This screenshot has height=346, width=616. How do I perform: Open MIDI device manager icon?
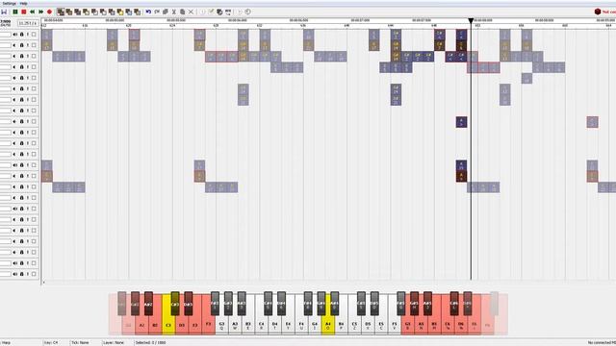228,12
